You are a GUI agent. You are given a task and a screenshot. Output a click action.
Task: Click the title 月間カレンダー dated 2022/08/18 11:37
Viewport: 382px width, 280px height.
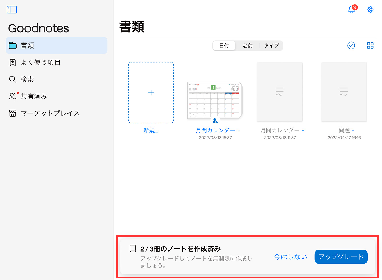(280, 130)
